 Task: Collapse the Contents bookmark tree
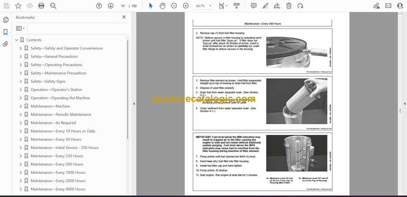point(16,40)
